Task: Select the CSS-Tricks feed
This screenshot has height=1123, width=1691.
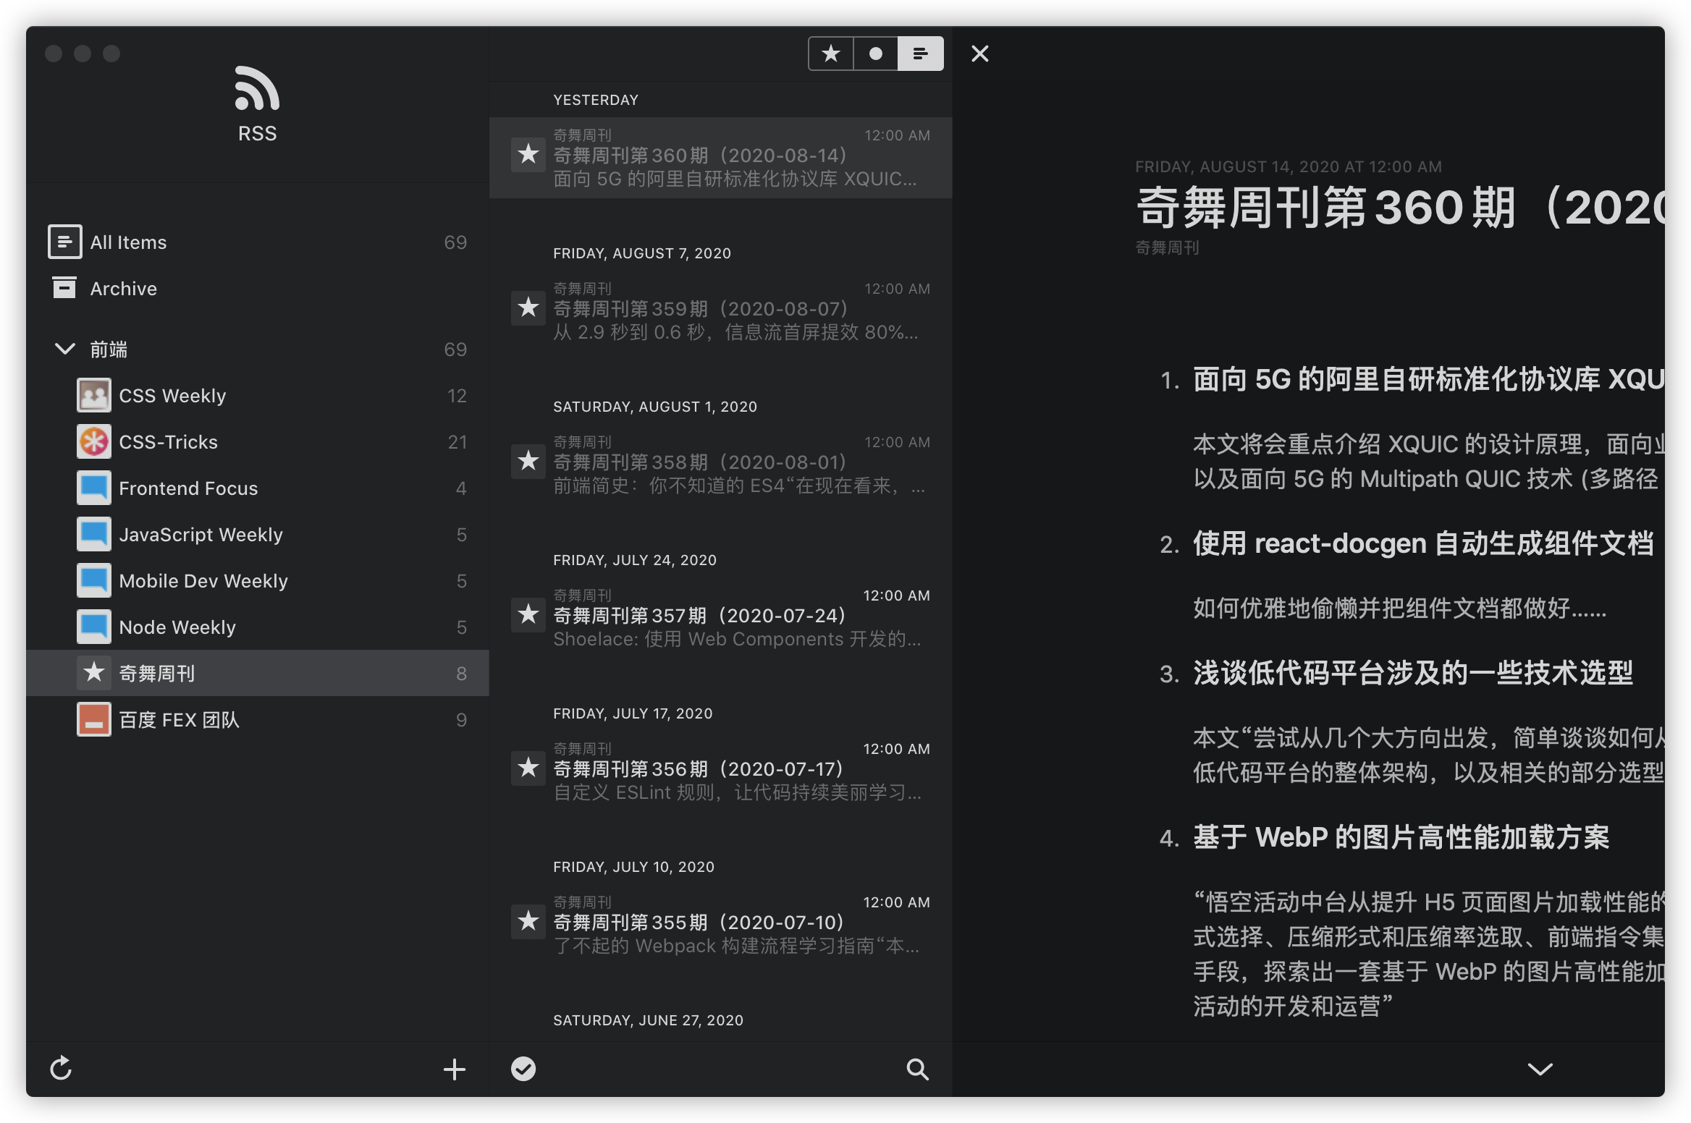Action: coord(168,442)
